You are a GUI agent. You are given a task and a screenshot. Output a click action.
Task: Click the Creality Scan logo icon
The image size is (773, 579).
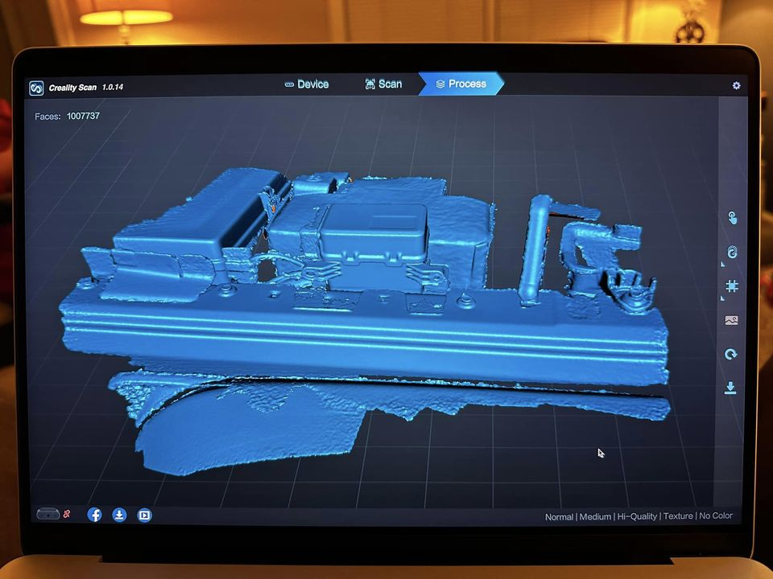36,88
